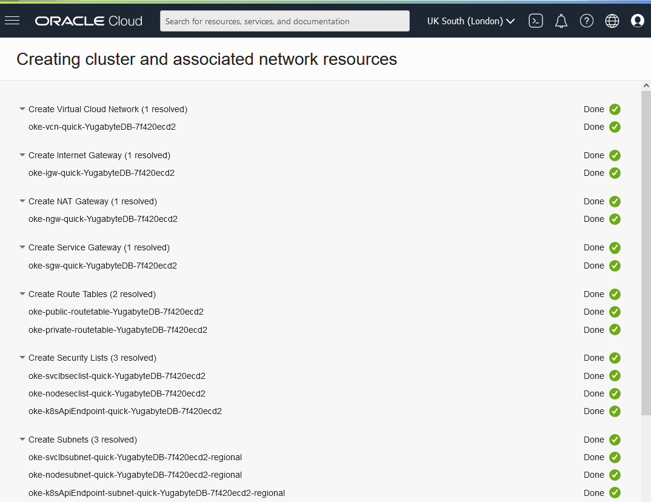Collapse the Create Virtual Cloud Network section
This screenshot has width=651, height=502.
(22, 110)
